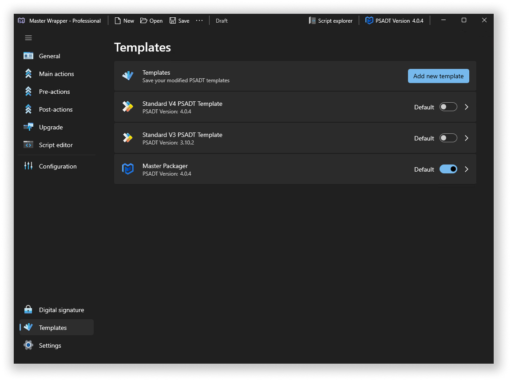This screenshot has width=511, height=381.
Task: Open the three-dot more options menu
Action: [199, 21]
